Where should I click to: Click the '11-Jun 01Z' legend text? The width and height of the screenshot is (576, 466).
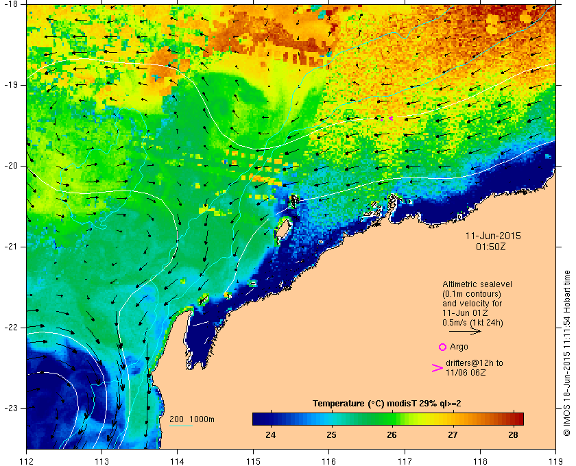(466, 313)
